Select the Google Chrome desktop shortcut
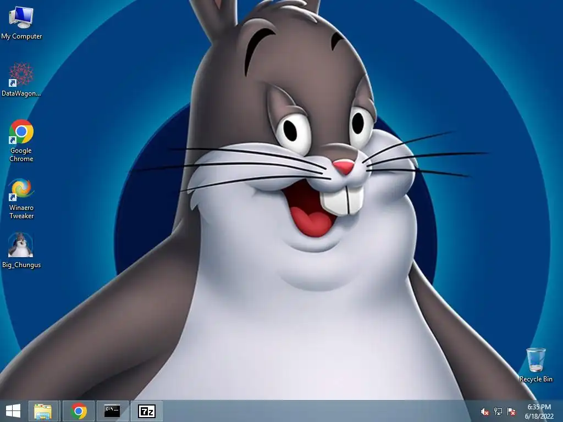 [x=21, y=141]
